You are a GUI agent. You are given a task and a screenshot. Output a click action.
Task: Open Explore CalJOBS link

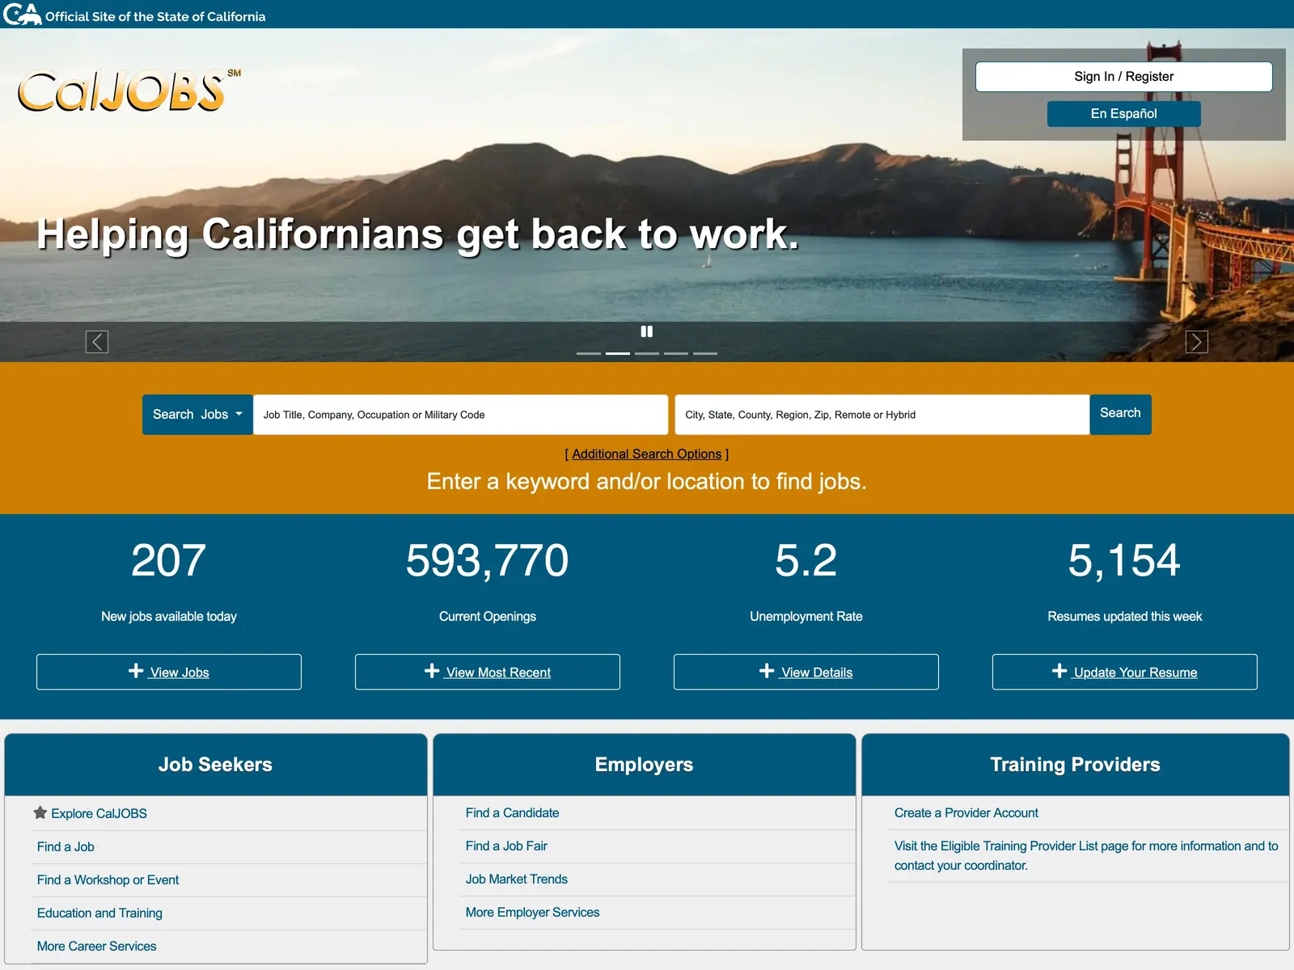(x=99, y=813)
